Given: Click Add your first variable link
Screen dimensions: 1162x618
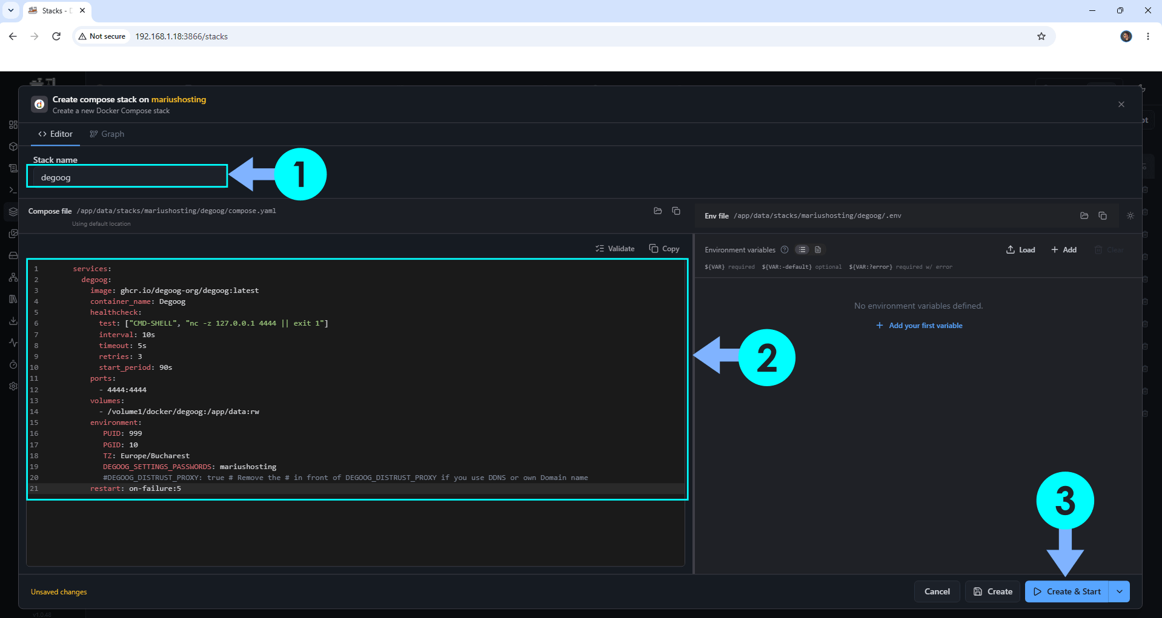Looking at the screenshot, I should point(919,326).
